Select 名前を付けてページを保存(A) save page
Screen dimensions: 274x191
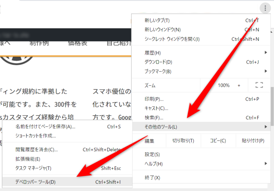pos(45,127)
